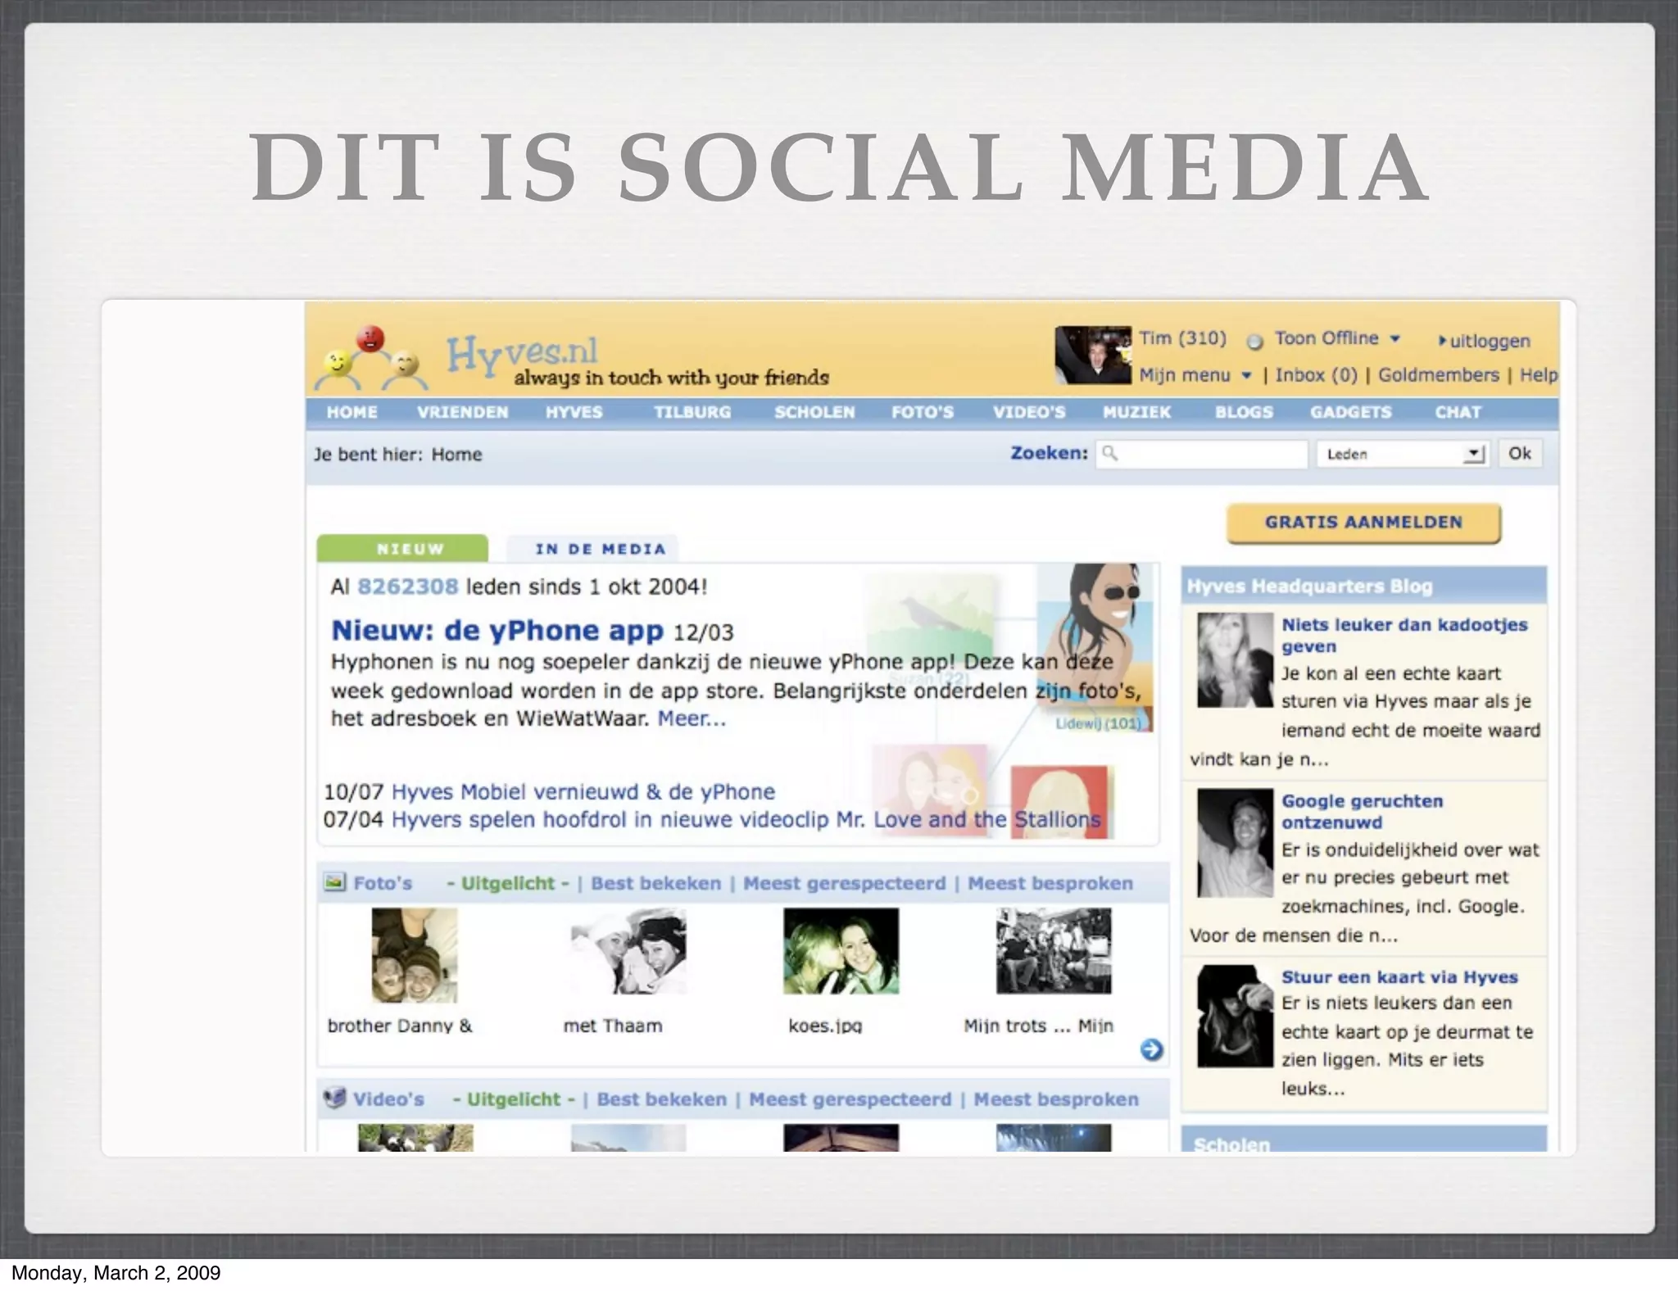Open the FOTO'S menu item

923,412
